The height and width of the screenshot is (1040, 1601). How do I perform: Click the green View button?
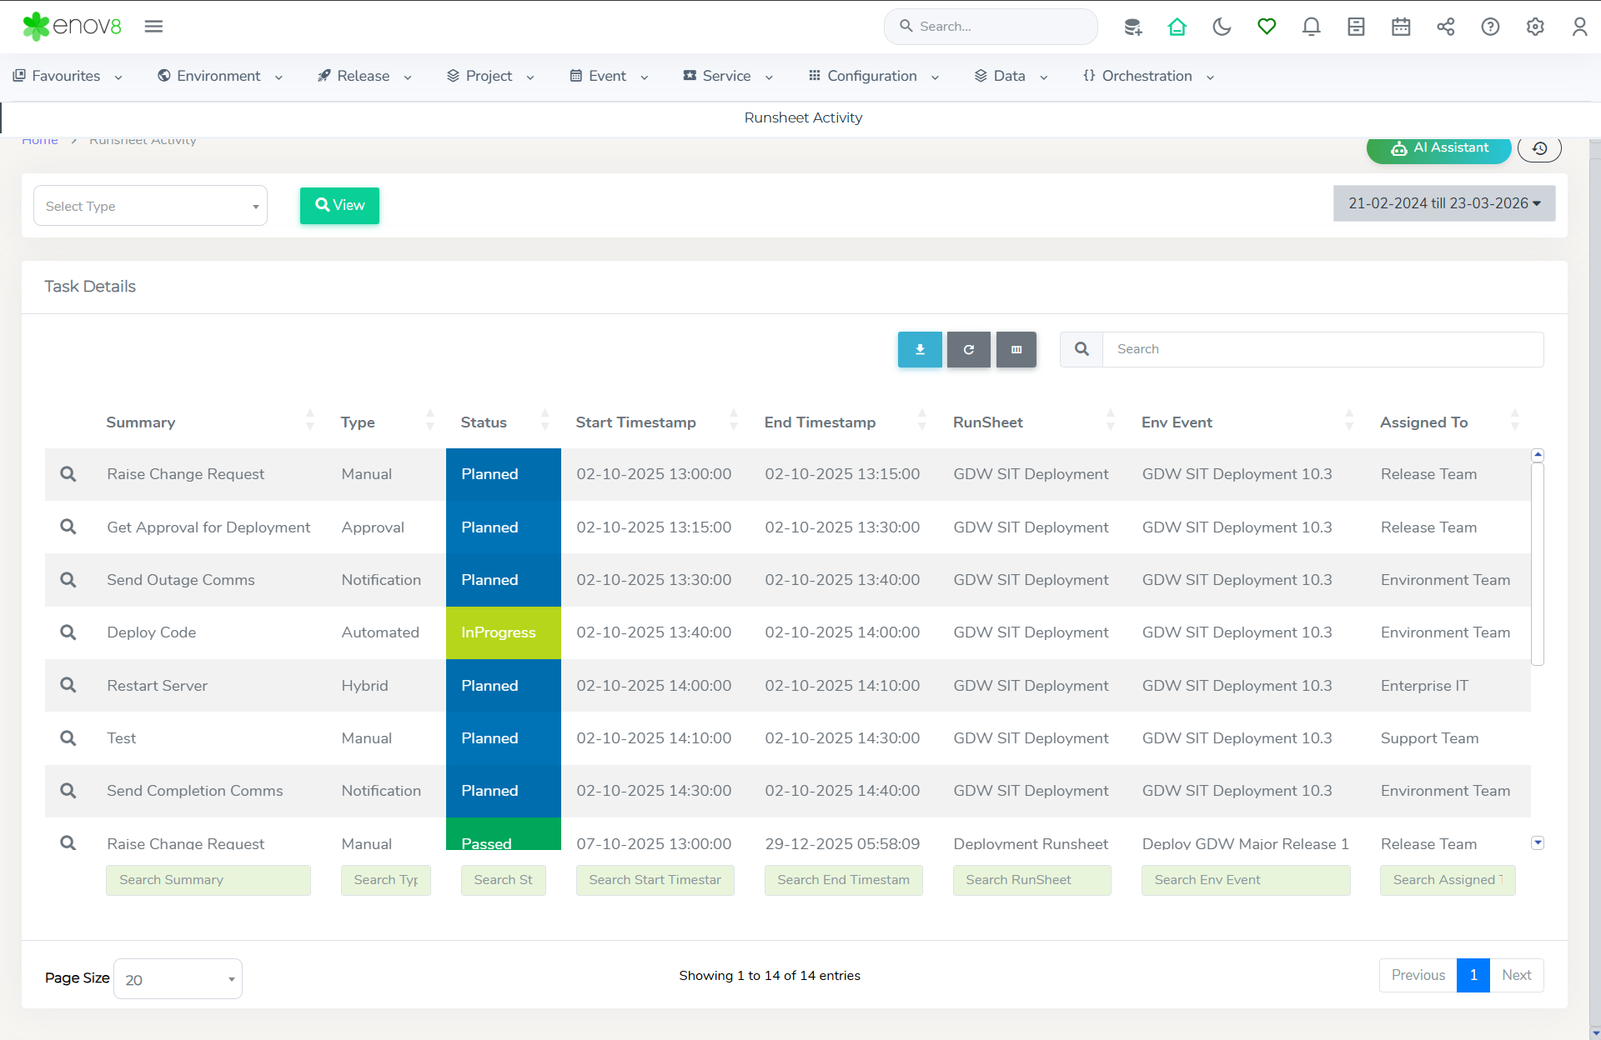pos(339,205)
